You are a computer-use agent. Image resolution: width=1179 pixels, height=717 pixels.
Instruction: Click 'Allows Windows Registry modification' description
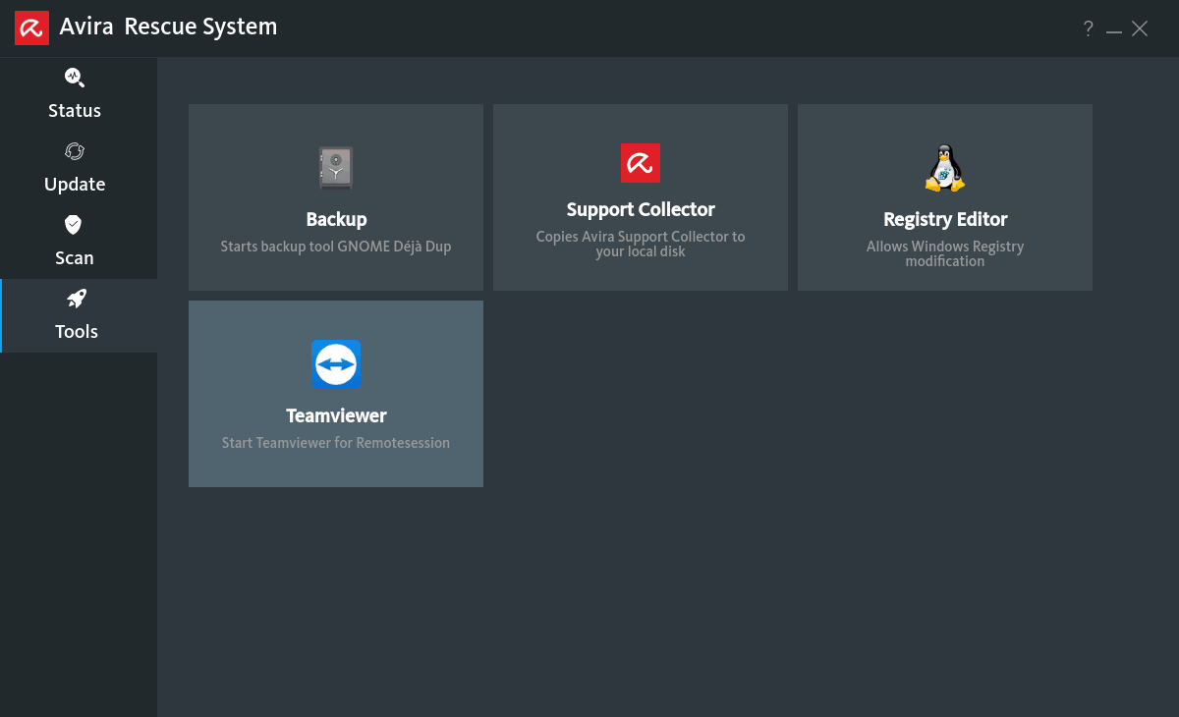tap(945, 253)
